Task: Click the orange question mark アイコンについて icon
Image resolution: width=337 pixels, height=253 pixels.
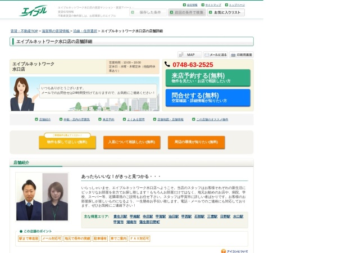Action: [224, 251]
